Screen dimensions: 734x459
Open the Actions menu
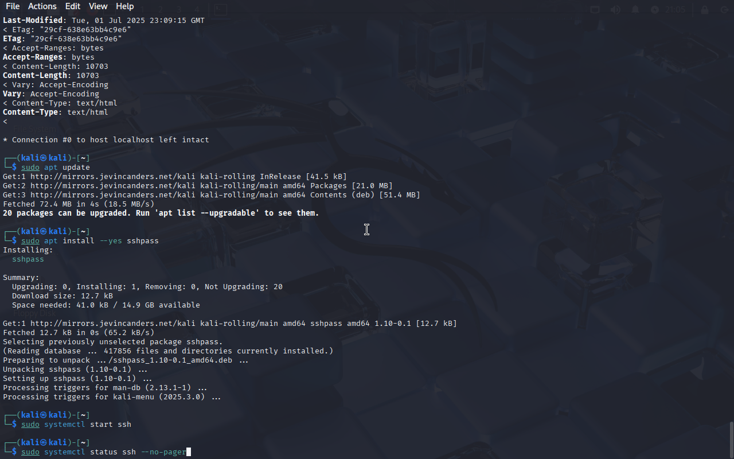[x=42, y=6]
